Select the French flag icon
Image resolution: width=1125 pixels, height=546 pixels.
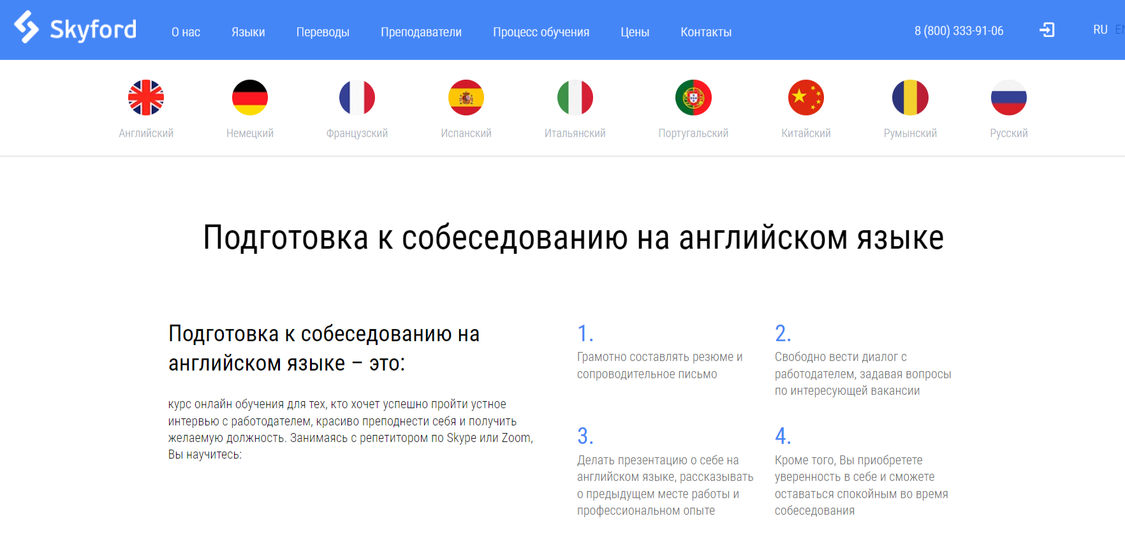click(357, 98)
